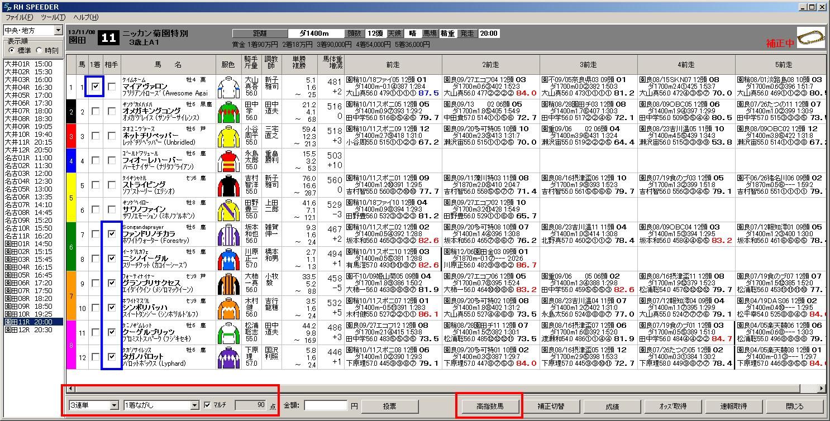Image resolution: width=830 pixels, height=421 pixels.
Task: Click the 閉じる close button
Action: click(794, 406)
